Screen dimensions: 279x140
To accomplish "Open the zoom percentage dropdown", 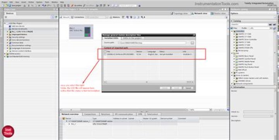I will click(211, 110).
